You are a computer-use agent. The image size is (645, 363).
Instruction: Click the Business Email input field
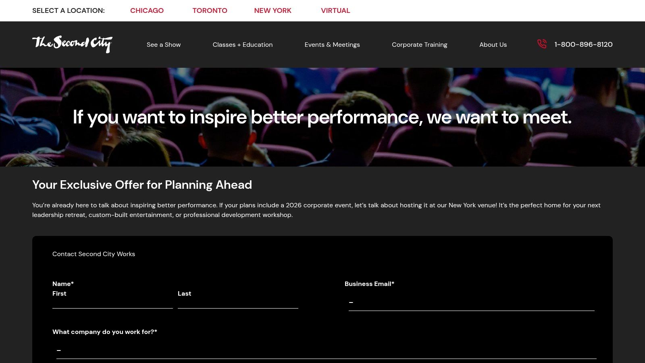pyautogui.click(x=472, y=302)
